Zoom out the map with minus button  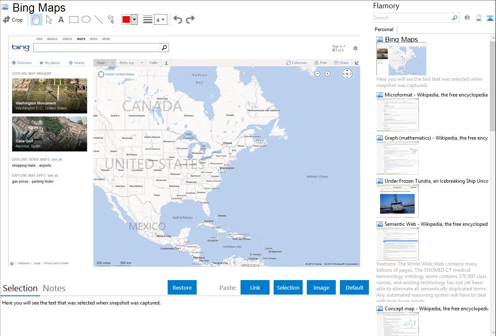(x=317, y=74)
